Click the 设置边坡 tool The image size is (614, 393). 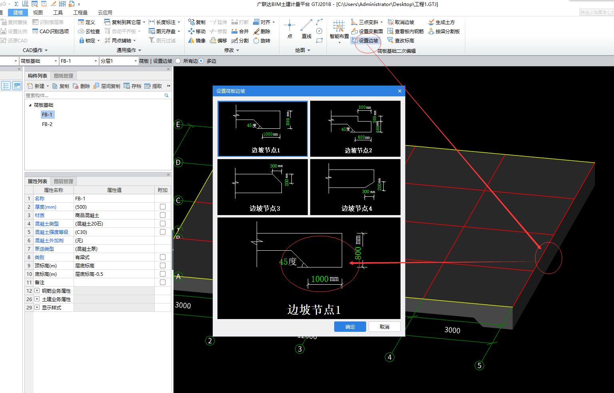click(365, 40)
